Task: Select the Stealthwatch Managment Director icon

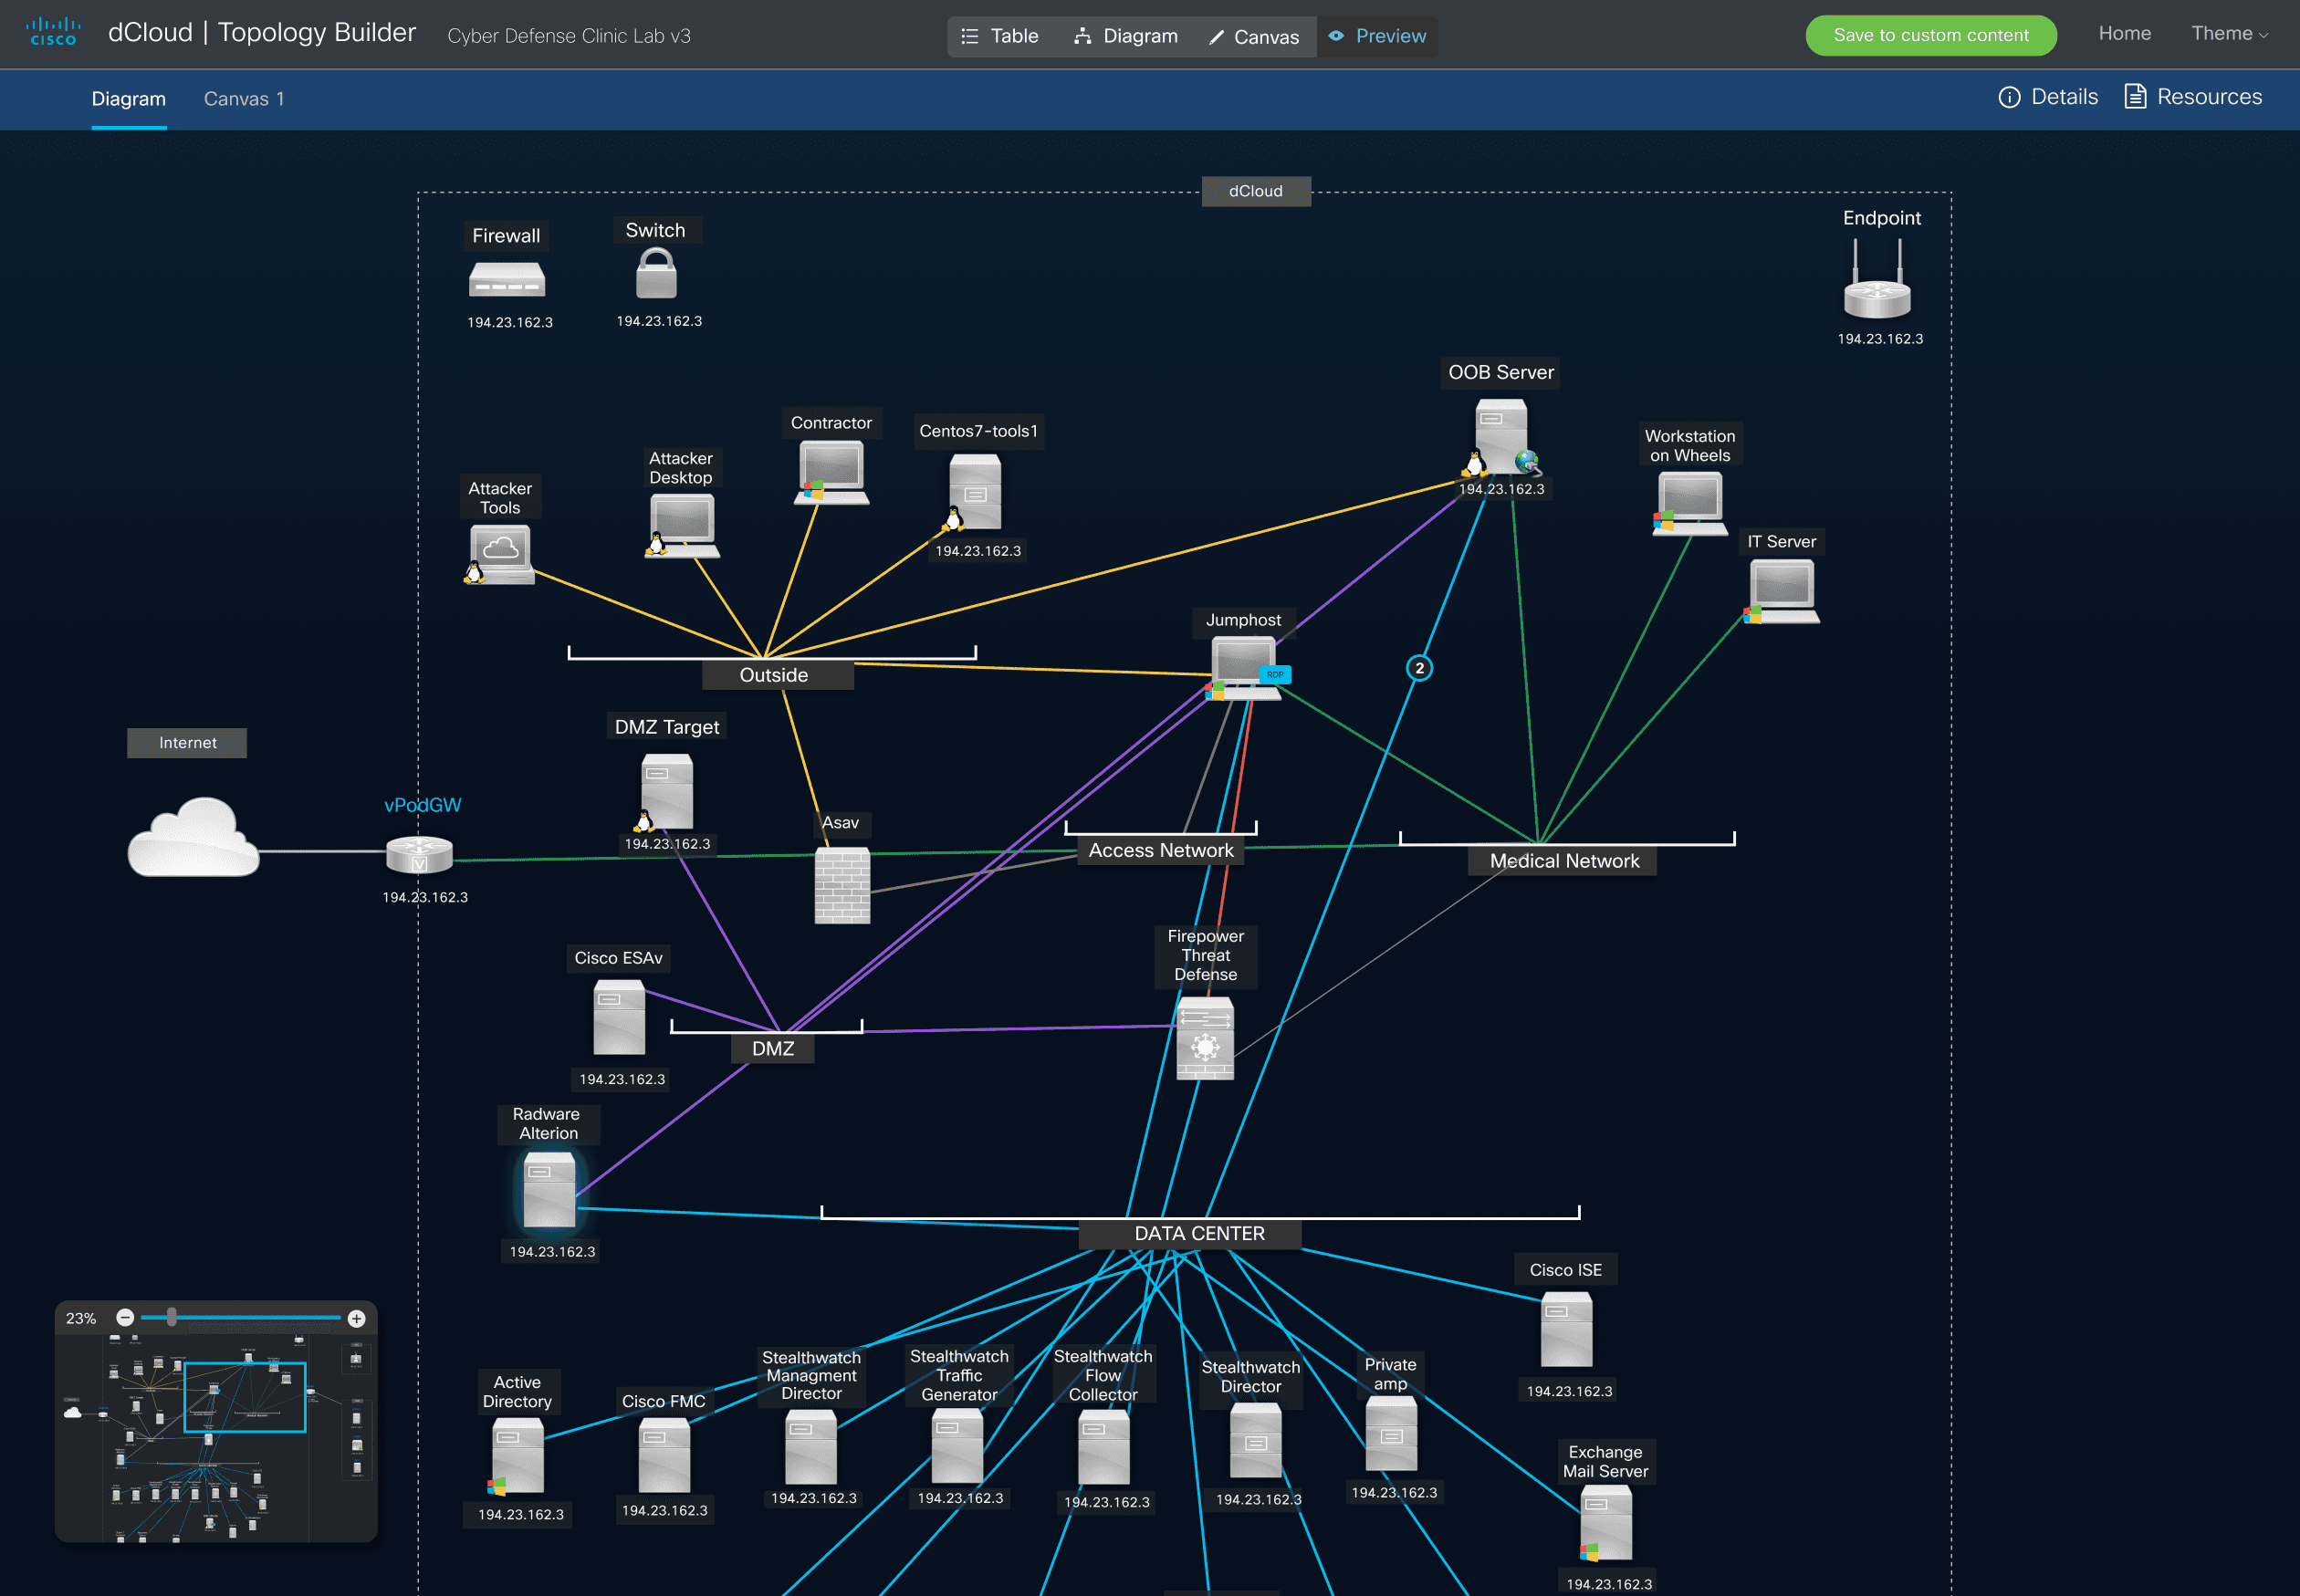Action: [810, 1447]
